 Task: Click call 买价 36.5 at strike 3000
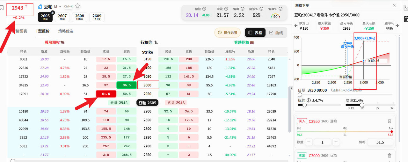pos(127,85)
